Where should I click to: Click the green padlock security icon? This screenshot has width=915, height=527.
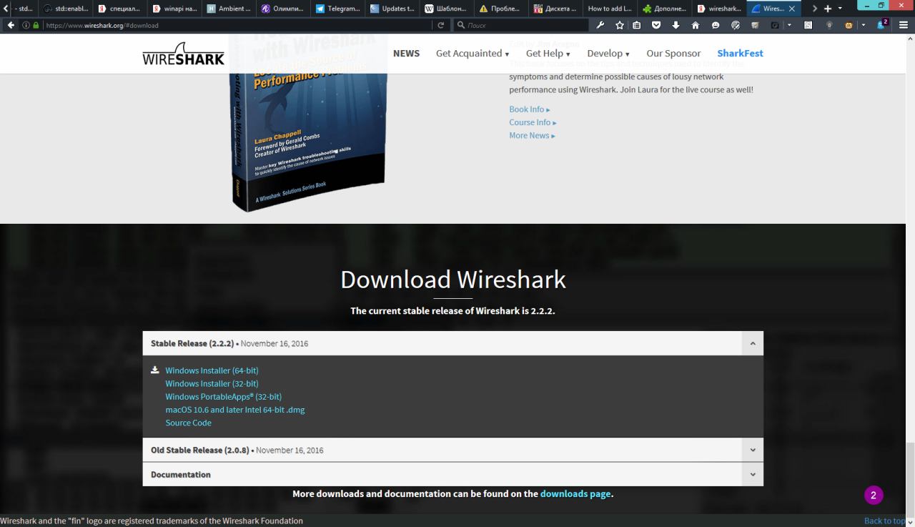tap(36, 25)
